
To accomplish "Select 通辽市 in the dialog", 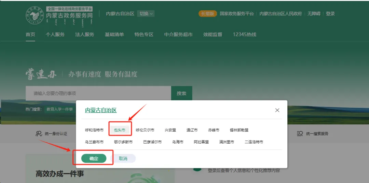I will [x=192, y=130].
